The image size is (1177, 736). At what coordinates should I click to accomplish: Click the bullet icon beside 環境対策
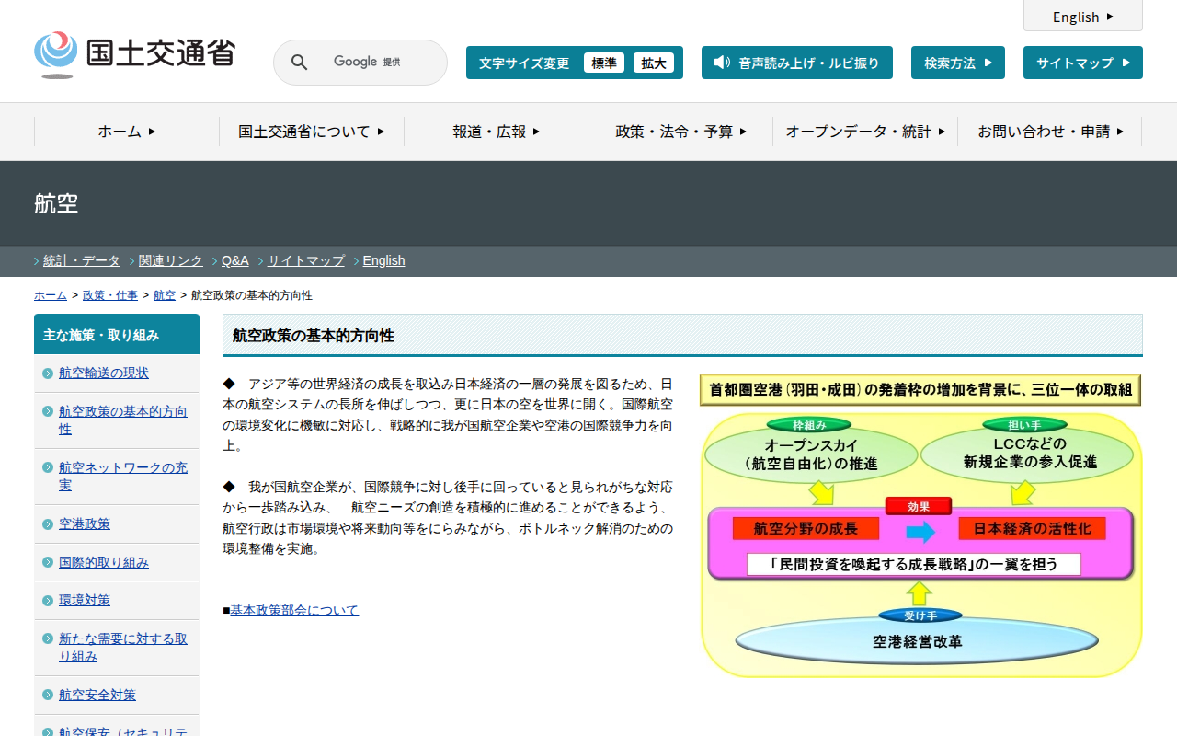[48, 601]
